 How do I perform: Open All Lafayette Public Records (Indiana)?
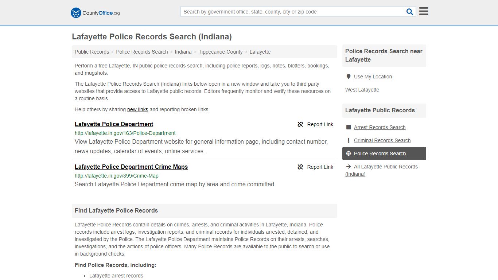click(x=381, y=170)
